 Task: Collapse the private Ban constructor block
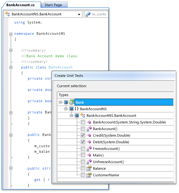pyautogui.click(x=11, y=113)
